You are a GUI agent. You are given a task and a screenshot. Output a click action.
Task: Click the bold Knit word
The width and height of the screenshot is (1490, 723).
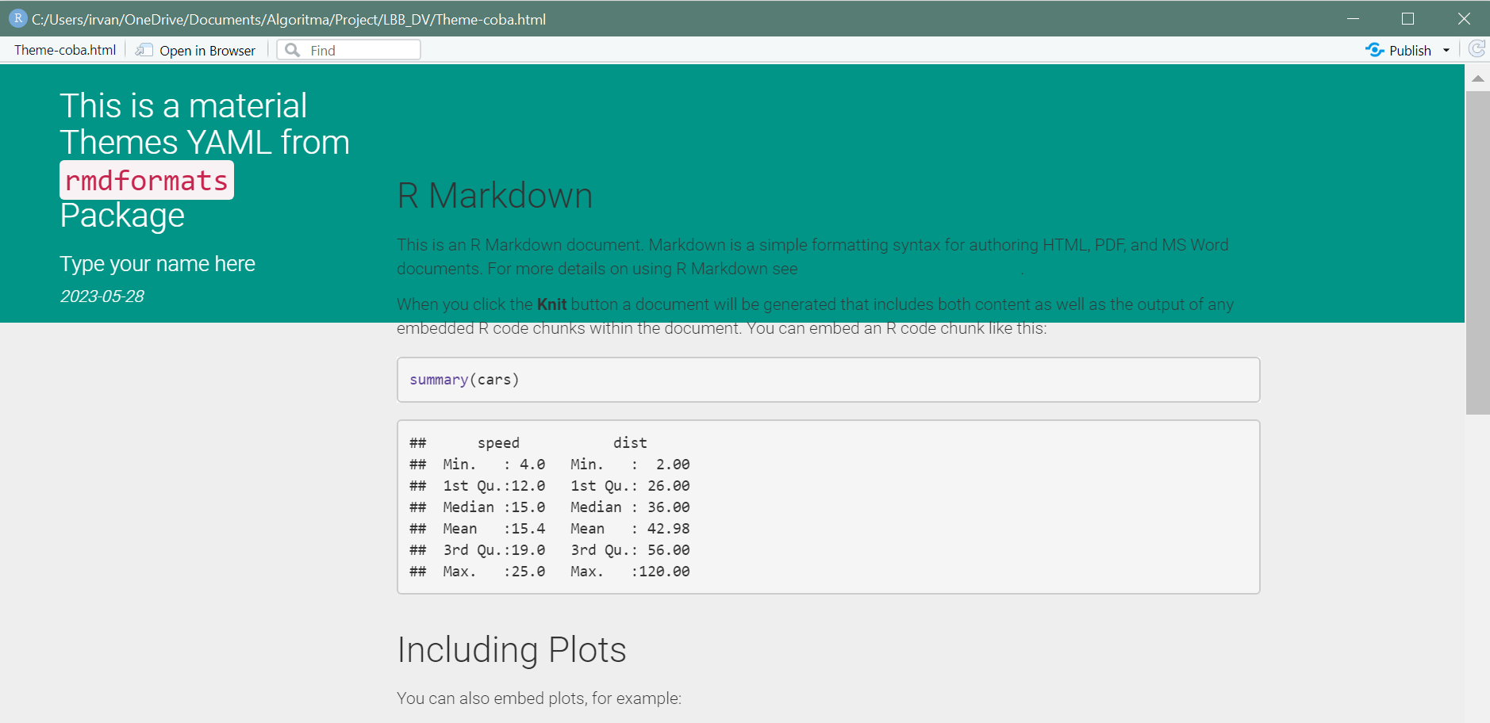click(x=551, y=304)
